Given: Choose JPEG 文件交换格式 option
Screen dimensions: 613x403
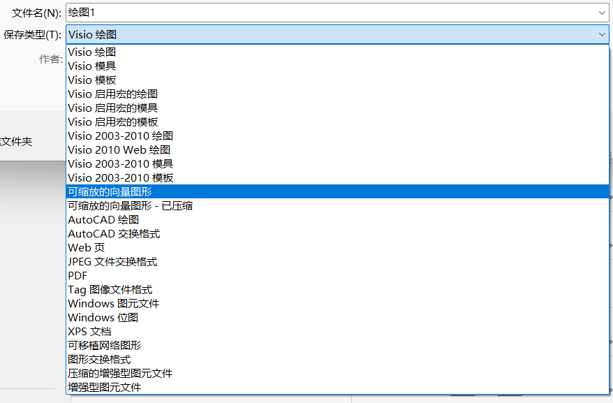Looking at the screenshot, I should tap(337, 262).
